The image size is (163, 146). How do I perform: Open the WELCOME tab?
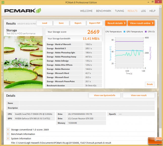86,11
